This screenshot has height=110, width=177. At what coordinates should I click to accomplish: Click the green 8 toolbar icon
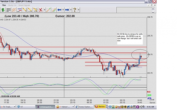3,10
